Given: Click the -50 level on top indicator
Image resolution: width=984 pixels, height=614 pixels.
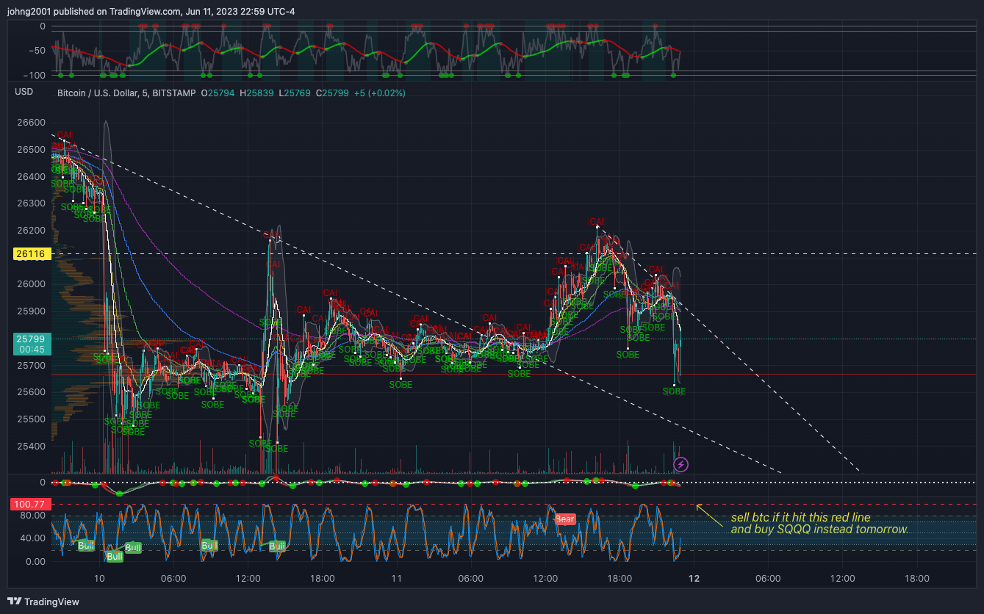Looking at the screenshot, I should [x=37, y=51].
